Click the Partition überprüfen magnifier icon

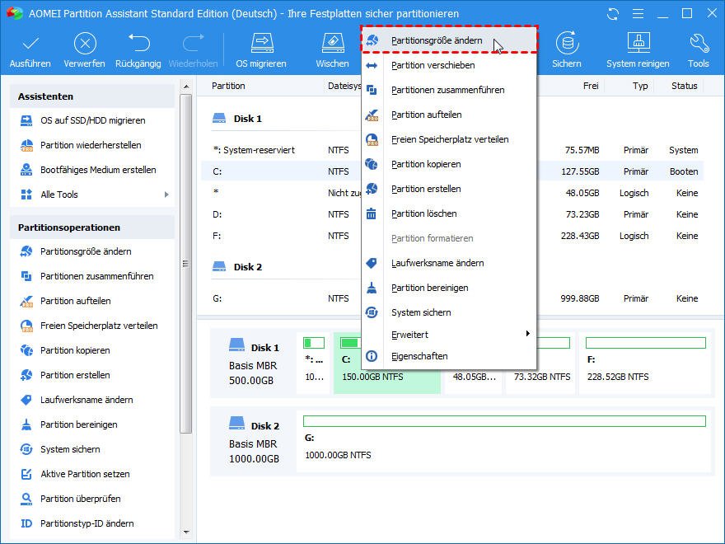[x=26, y=499]
